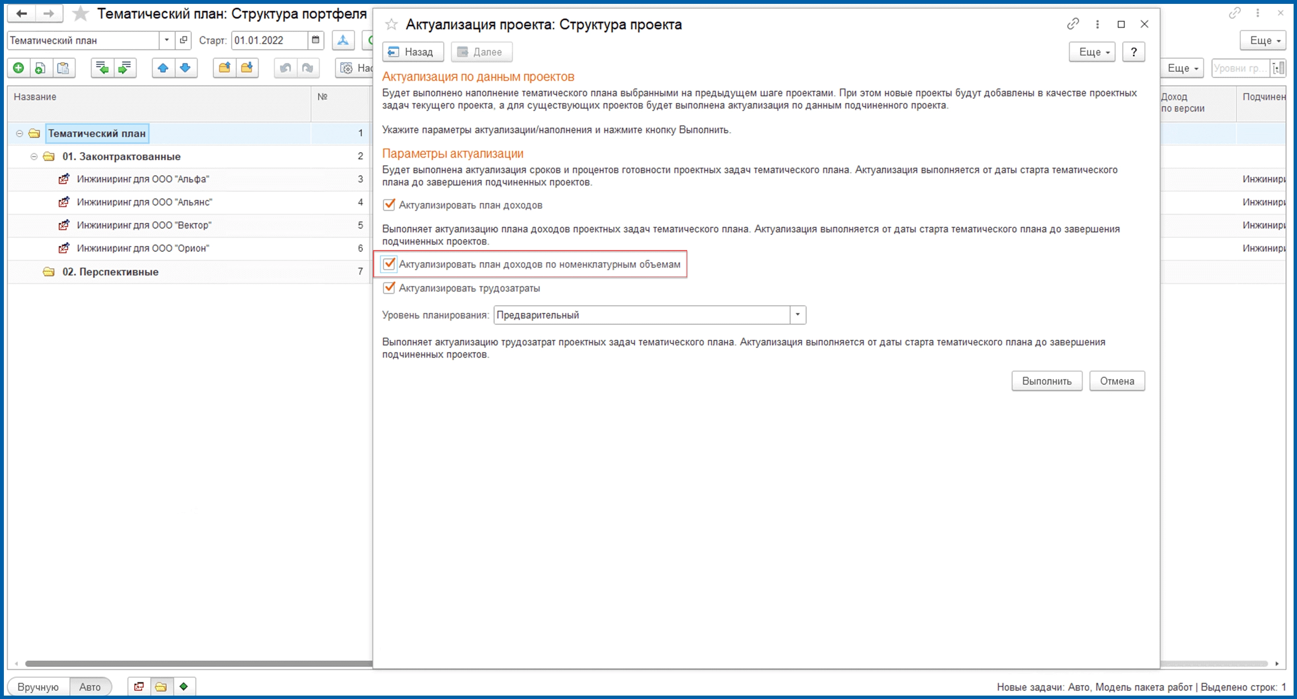Uncheck Актуализировать трудозатраты checkbox
Viewport: 1297px width, 699px height.
389,288
